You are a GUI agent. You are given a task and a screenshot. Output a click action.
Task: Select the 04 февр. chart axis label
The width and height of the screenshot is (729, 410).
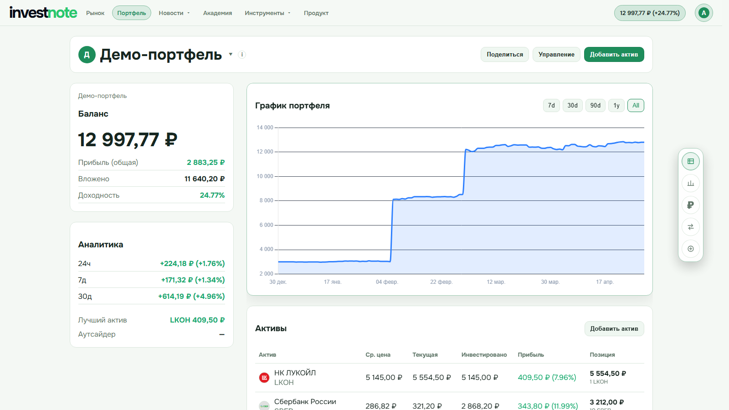(387, 282)
